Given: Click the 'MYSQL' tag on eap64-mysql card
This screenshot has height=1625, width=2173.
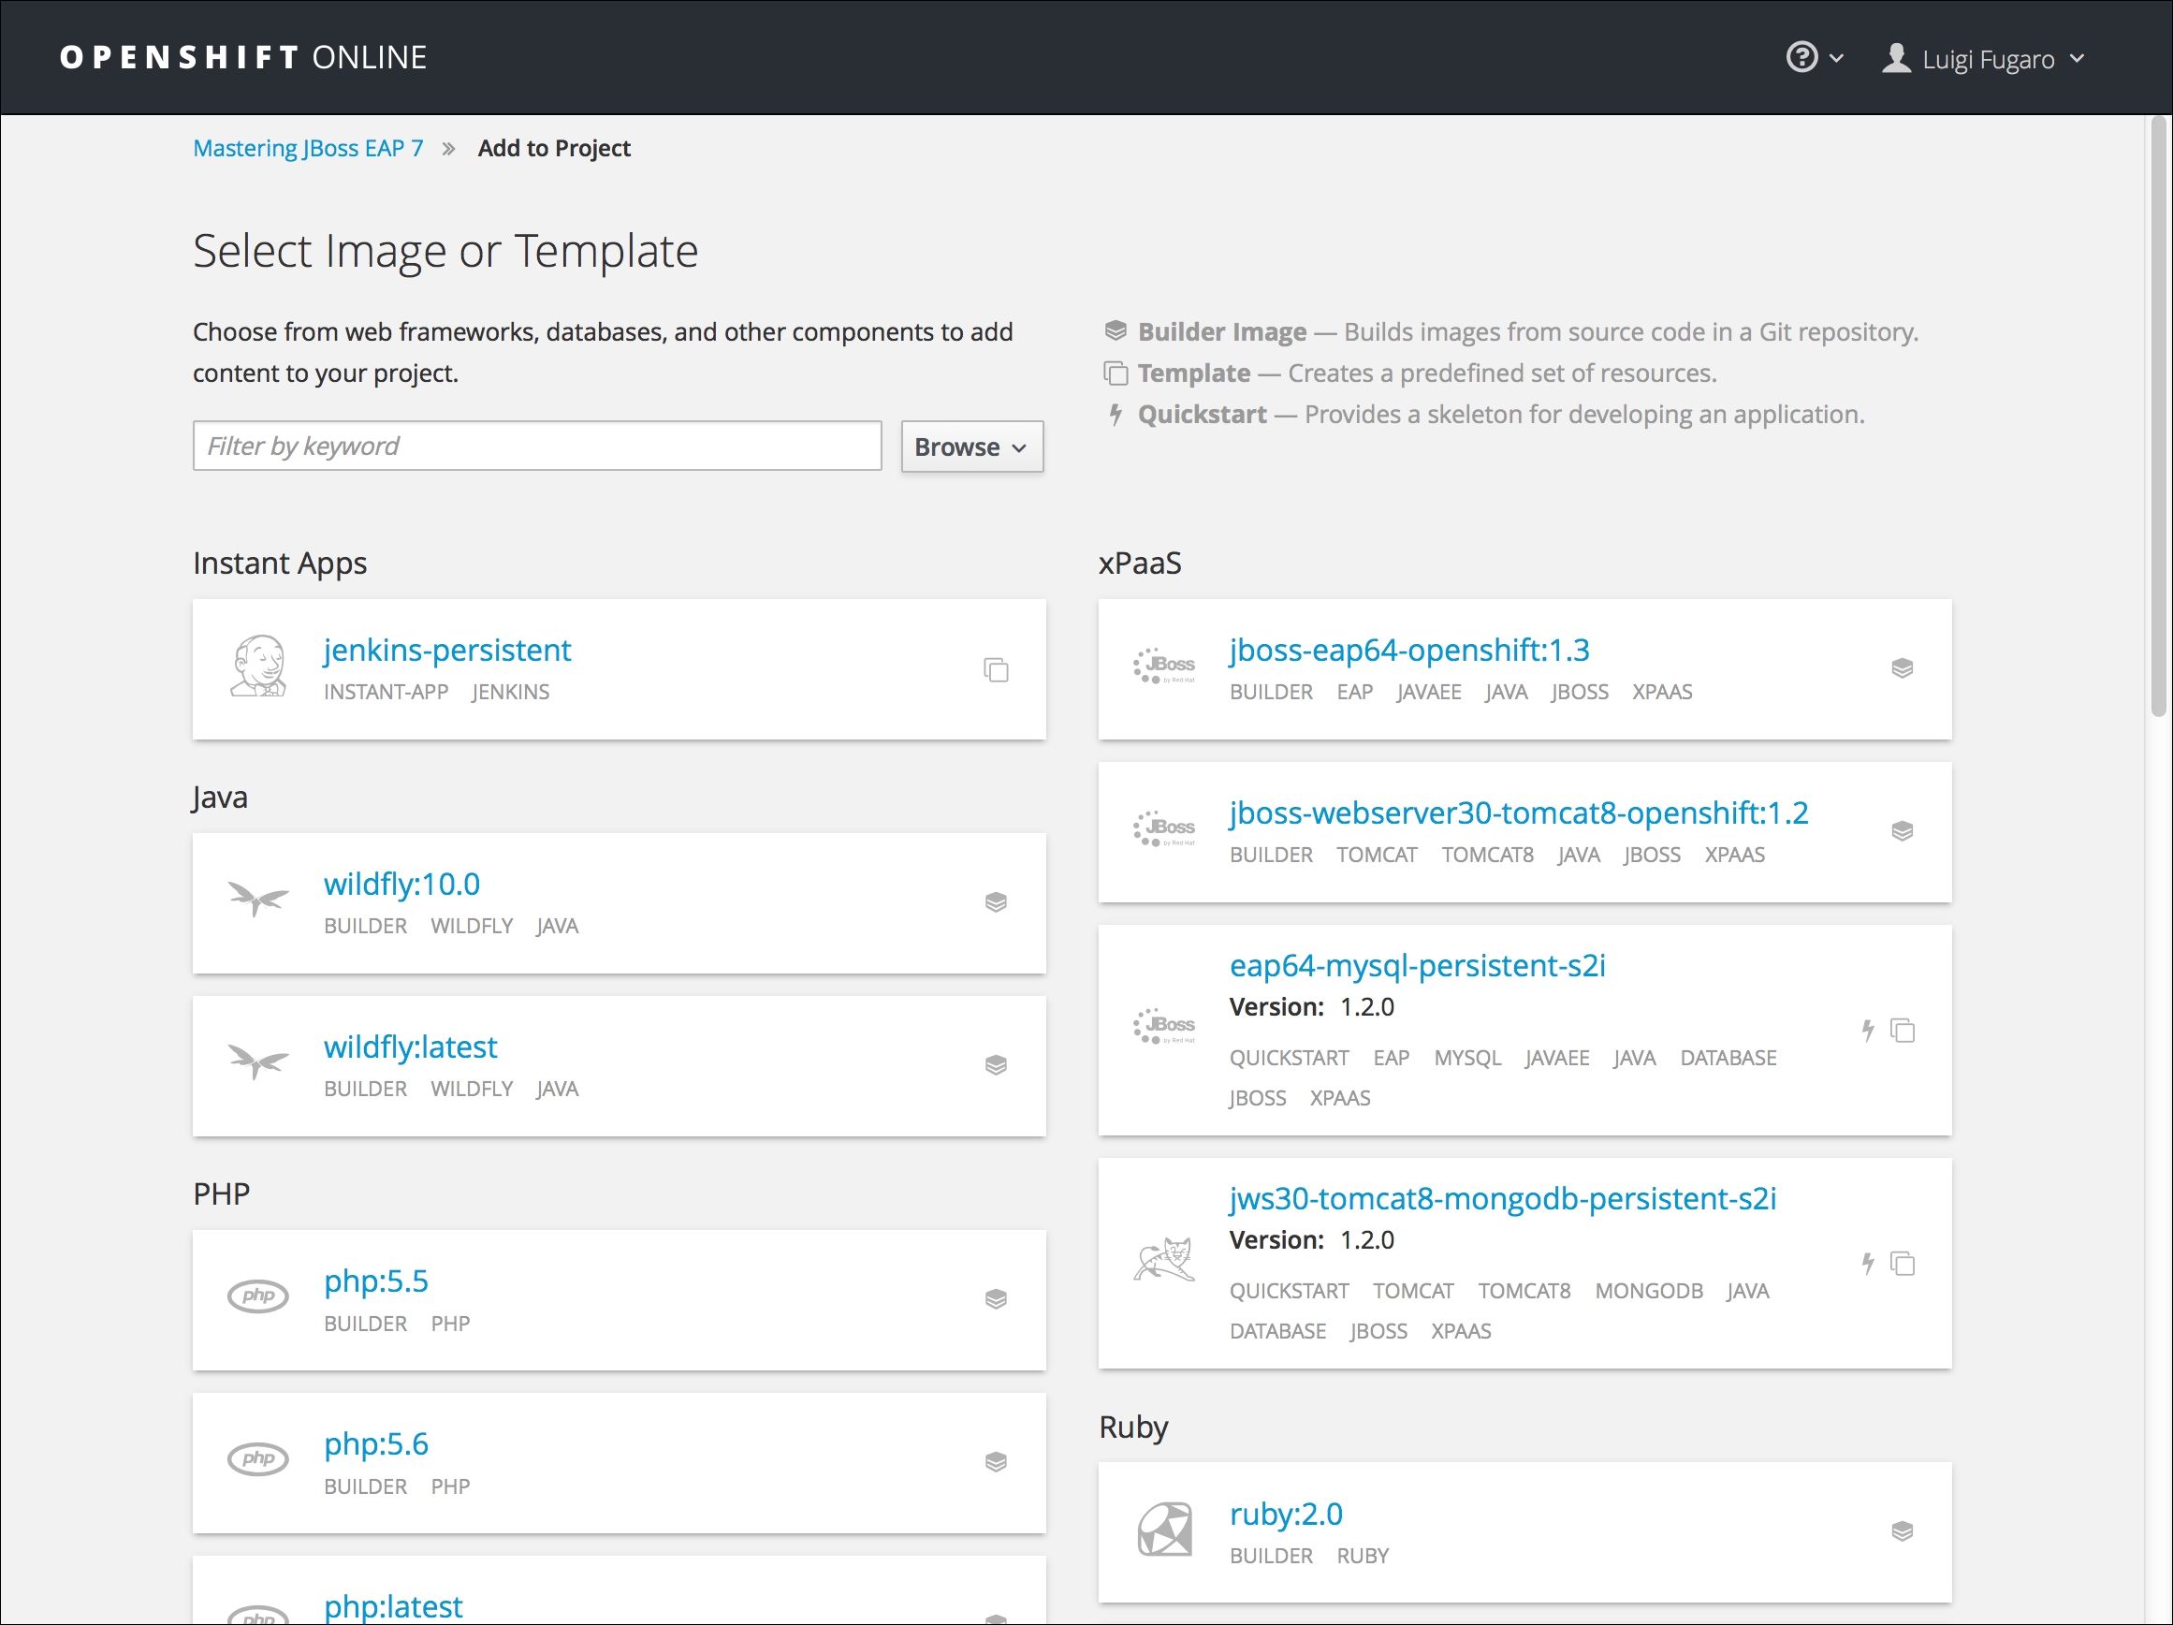Looking at the screenshot, I should click(x=1467, y=1058).
